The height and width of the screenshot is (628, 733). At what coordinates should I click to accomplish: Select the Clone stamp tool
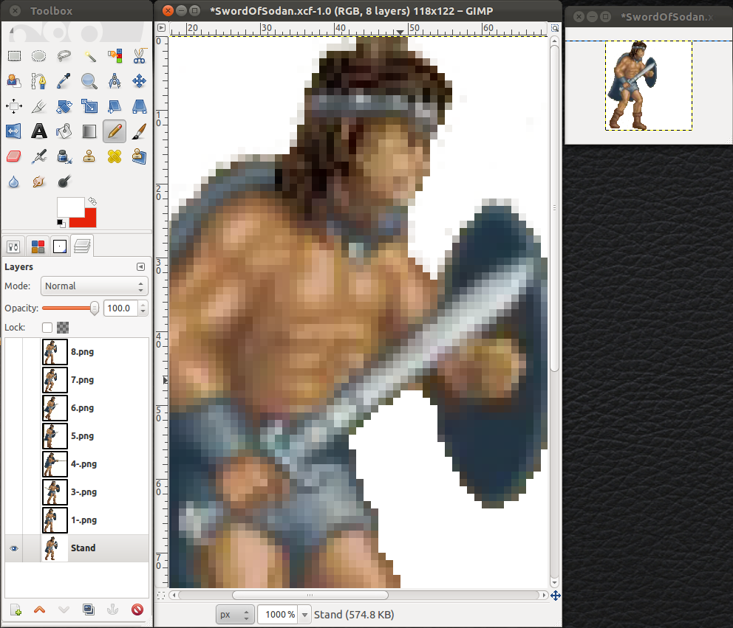pyautogui.click(x=89, y=156)
